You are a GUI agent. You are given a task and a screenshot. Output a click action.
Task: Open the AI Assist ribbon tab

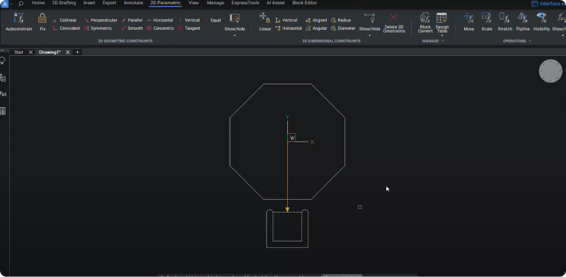coord(275,3)
